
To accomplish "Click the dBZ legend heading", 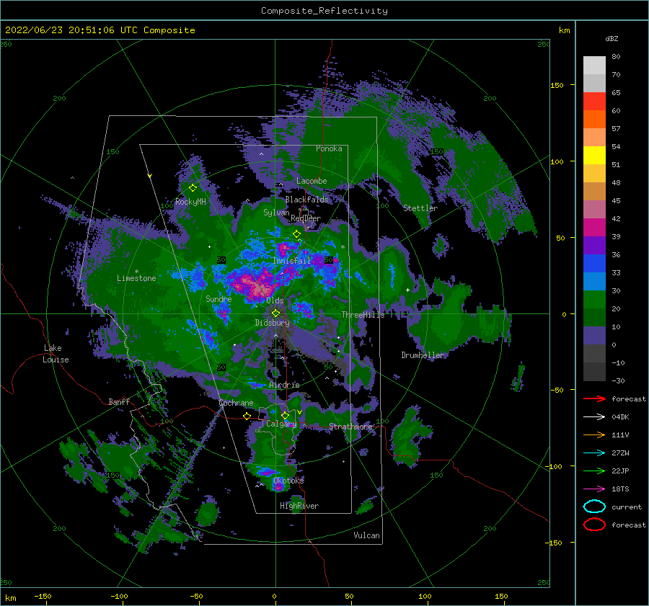I will 612,38.
